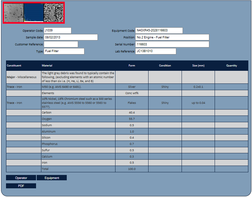Select the 0.7 value cell
252x197 pixels.
(x=132, y=144)
